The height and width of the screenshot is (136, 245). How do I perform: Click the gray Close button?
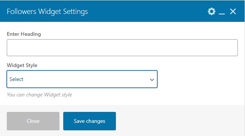click(x=33, y=121)
